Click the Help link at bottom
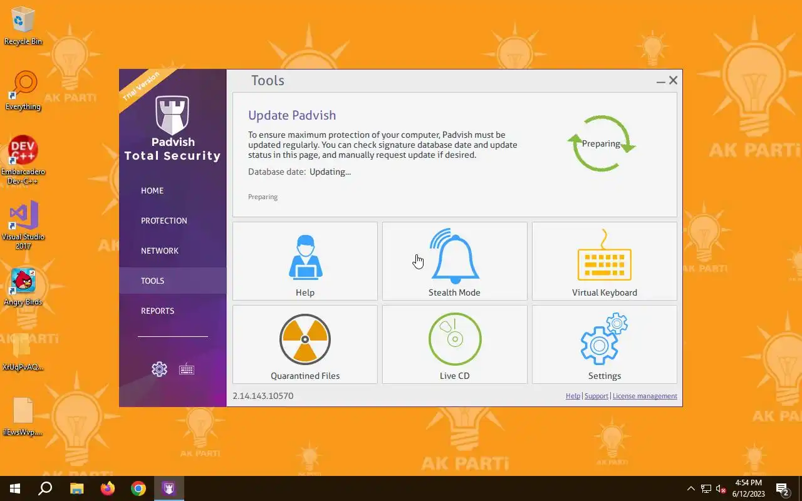802x501 pixels. pyautogui.click(x=573, y=396)
